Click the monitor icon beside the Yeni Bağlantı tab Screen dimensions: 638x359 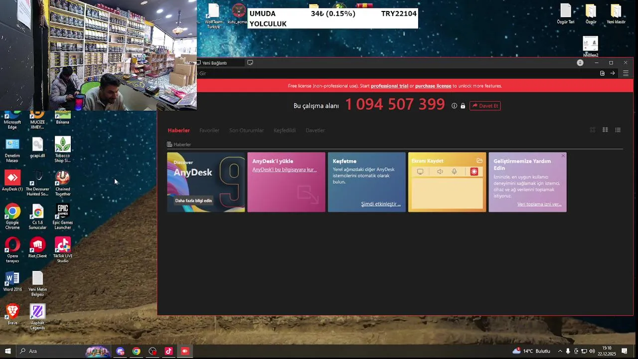[250, 63]
